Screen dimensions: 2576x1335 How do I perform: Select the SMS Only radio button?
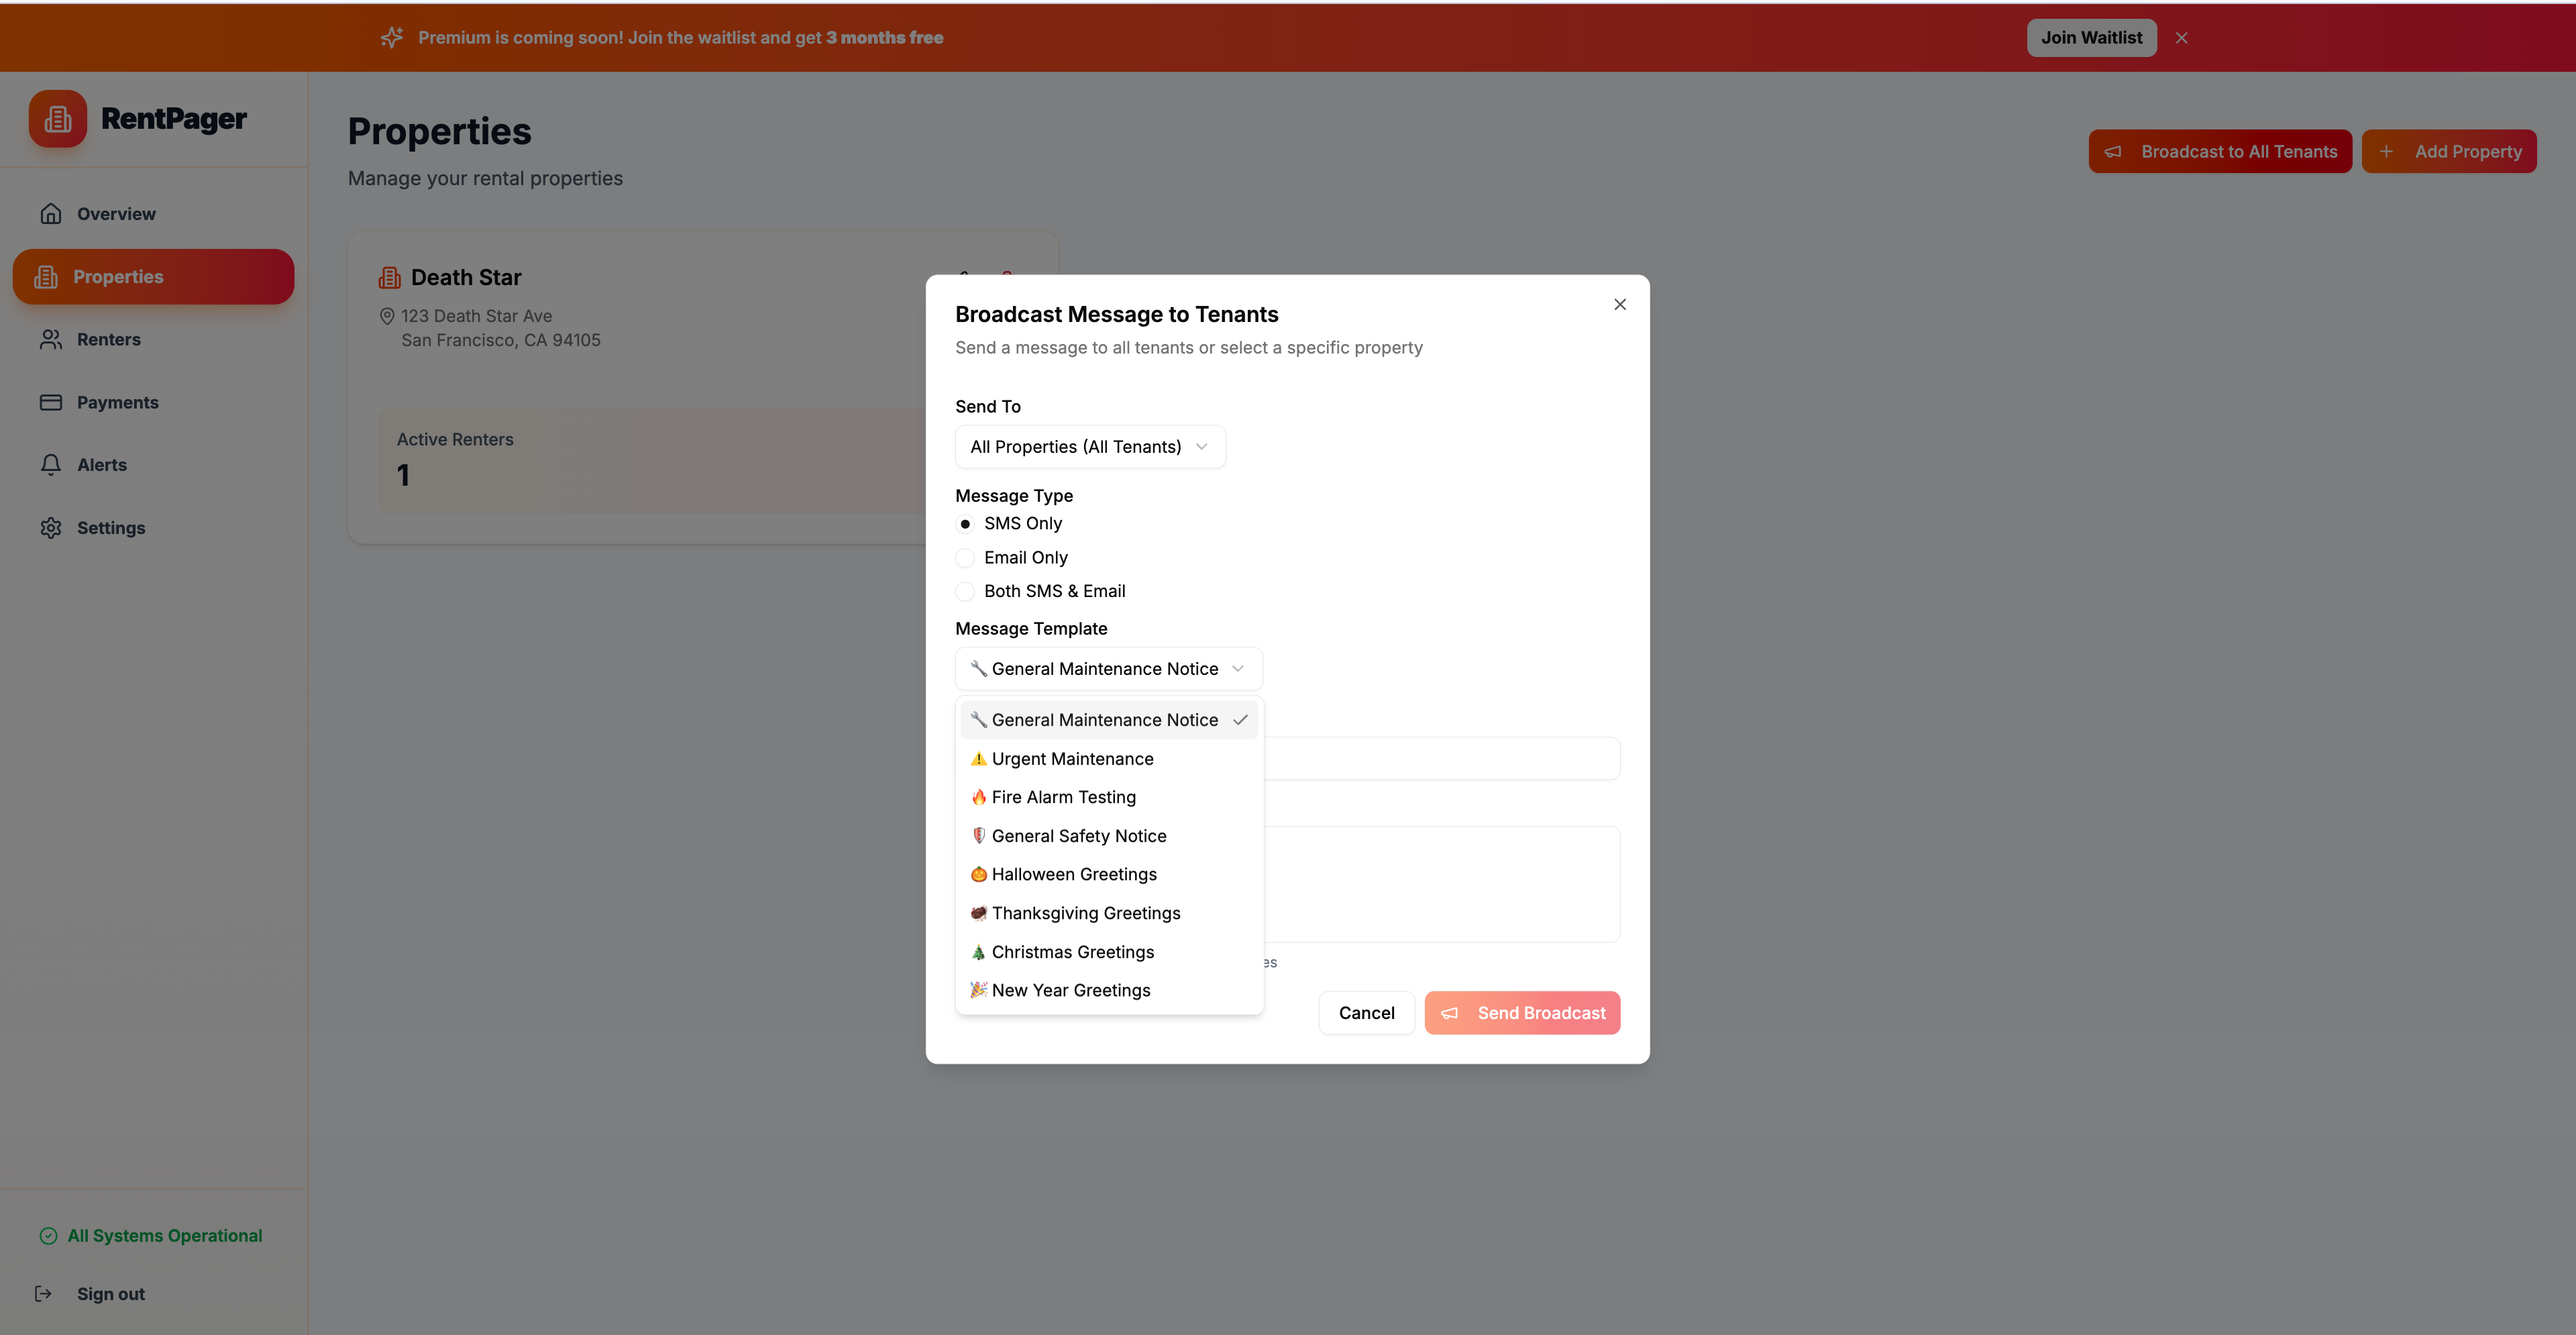[965, 524]
